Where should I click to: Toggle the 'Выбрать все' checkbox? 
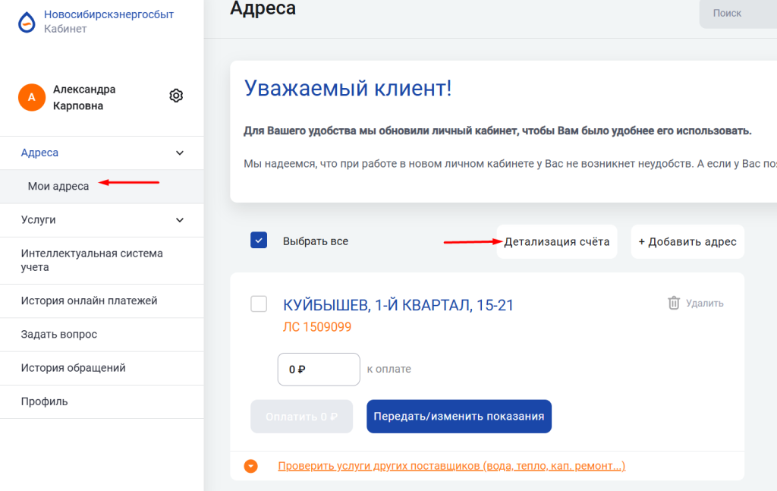click(x=259, y=241)
